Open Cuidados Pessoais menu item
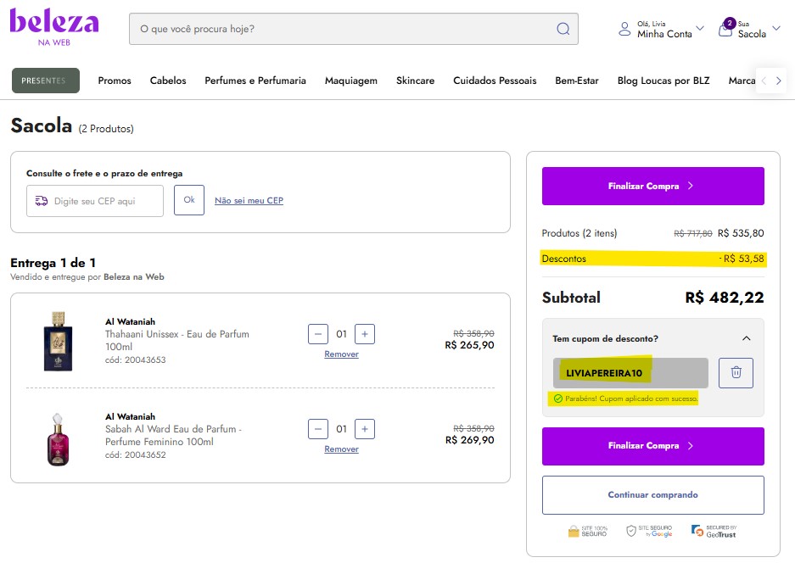795x563 pixels. (x=495, y=81)
